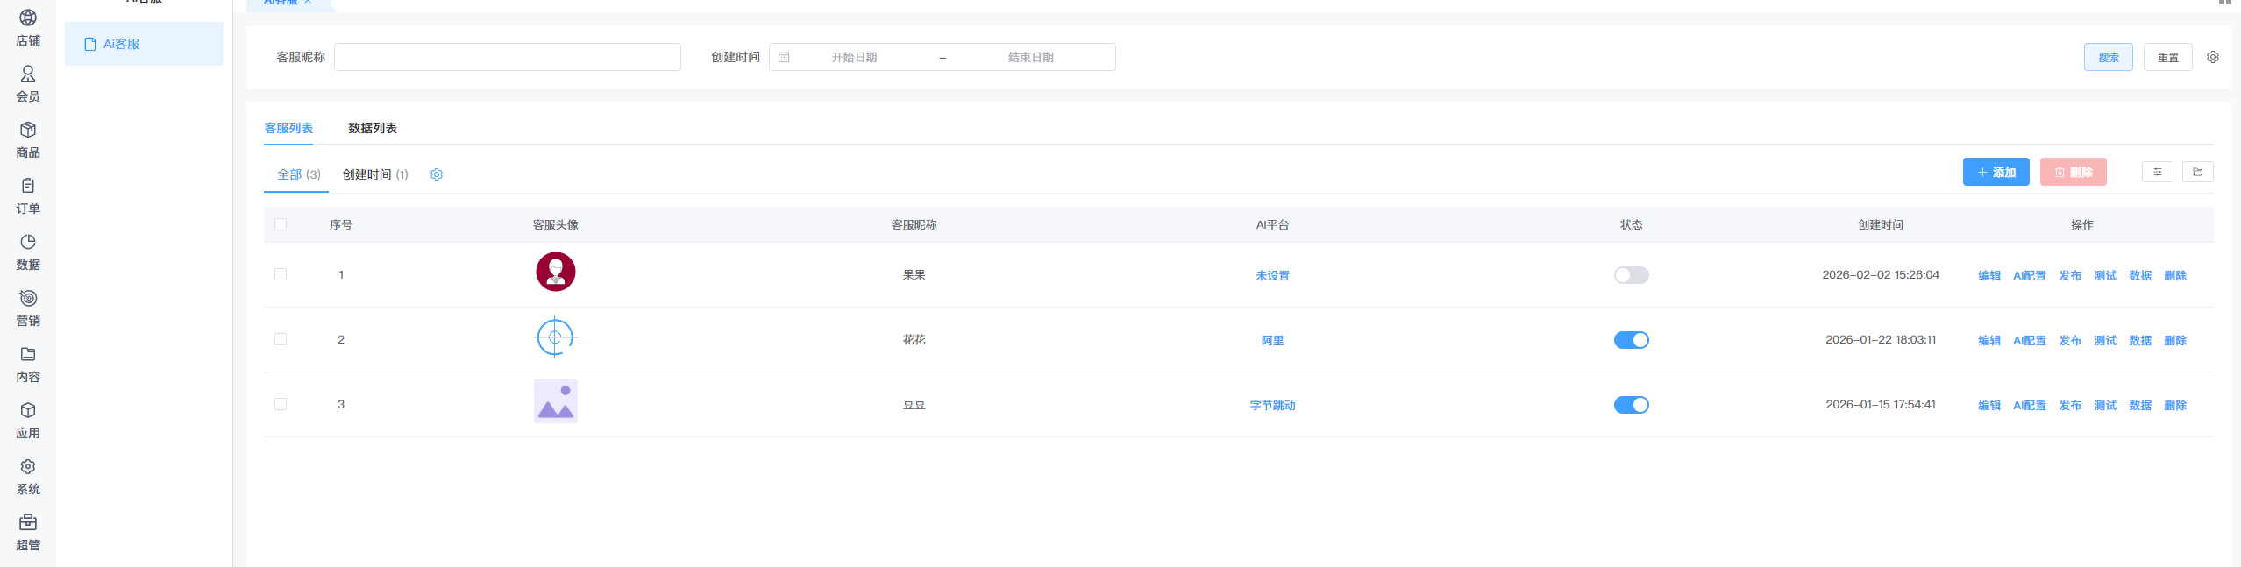Enable the status switch for 果果

click(x=1632, y=275)
